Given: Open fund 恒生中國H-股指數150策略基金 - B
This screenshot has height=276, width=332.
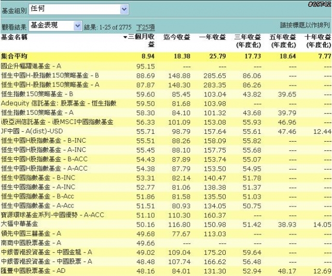Looking at the screenshot, I should [x=50, y=75].
